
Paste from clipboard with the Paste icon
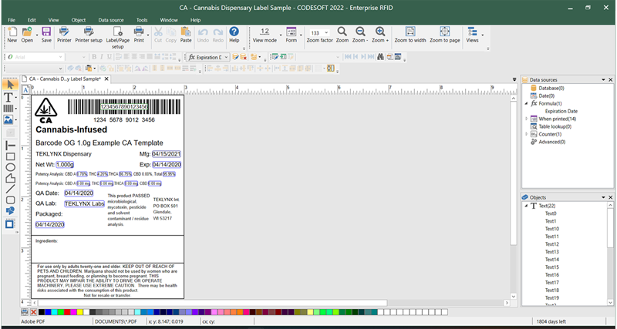point(186,35)
